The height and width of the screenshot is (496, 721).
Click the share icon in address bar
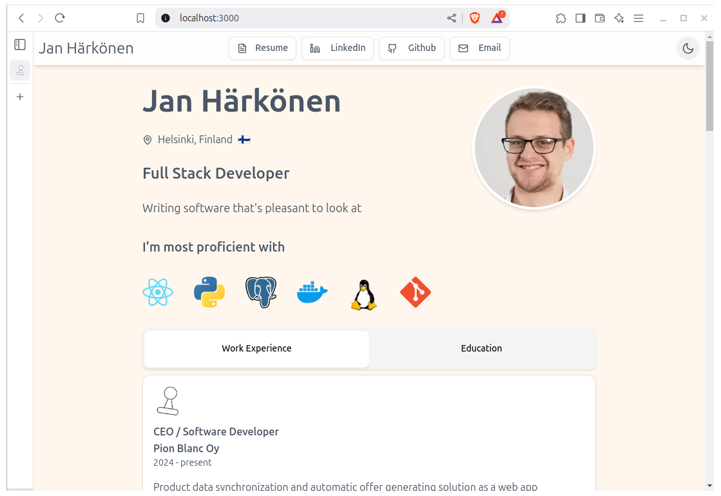pos(452,18)
